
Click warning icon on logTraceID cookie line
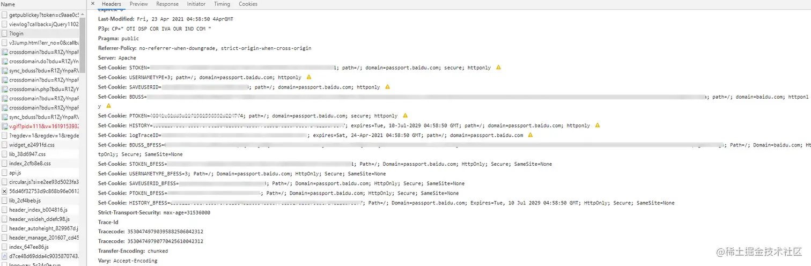pos(530,135)
